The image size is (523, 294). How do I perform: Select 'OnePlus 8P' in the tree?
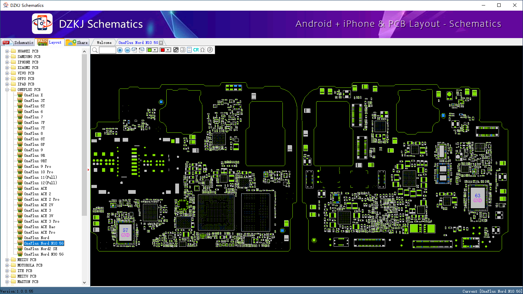click(x=34, y=144)
